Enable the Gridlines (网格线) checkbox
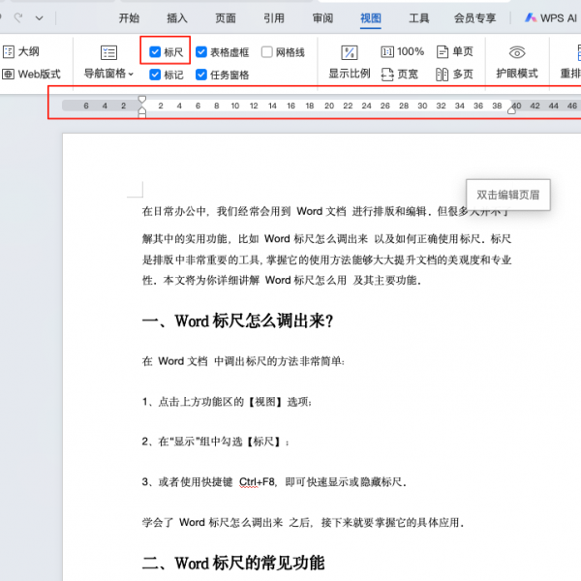This screenshot has width=581, height=581. click(267, 52)
